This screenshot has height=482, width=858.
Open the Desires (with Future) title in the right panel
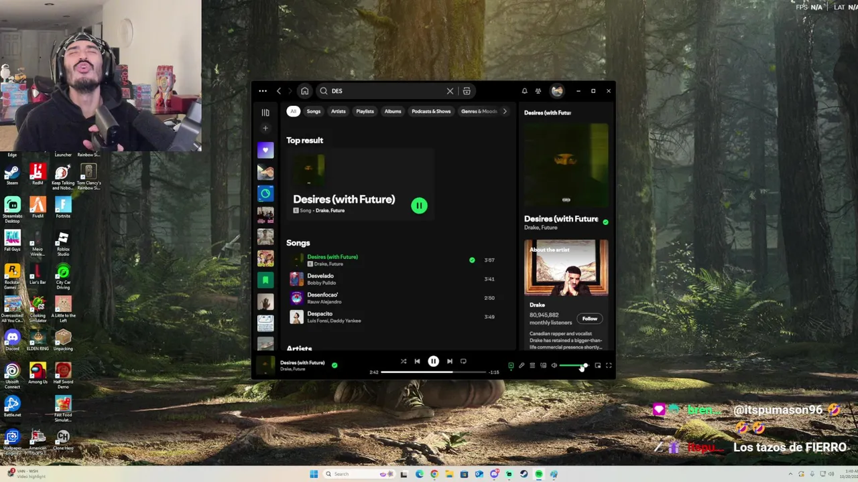click(x=561, y=219)
